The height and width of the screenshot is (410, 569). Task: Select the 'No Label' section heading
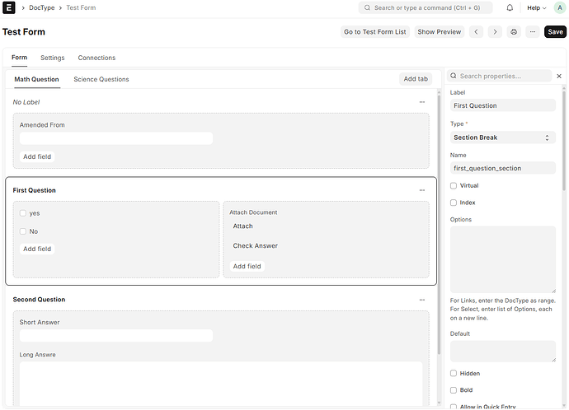pyautogui.click(x=26, y=102)
